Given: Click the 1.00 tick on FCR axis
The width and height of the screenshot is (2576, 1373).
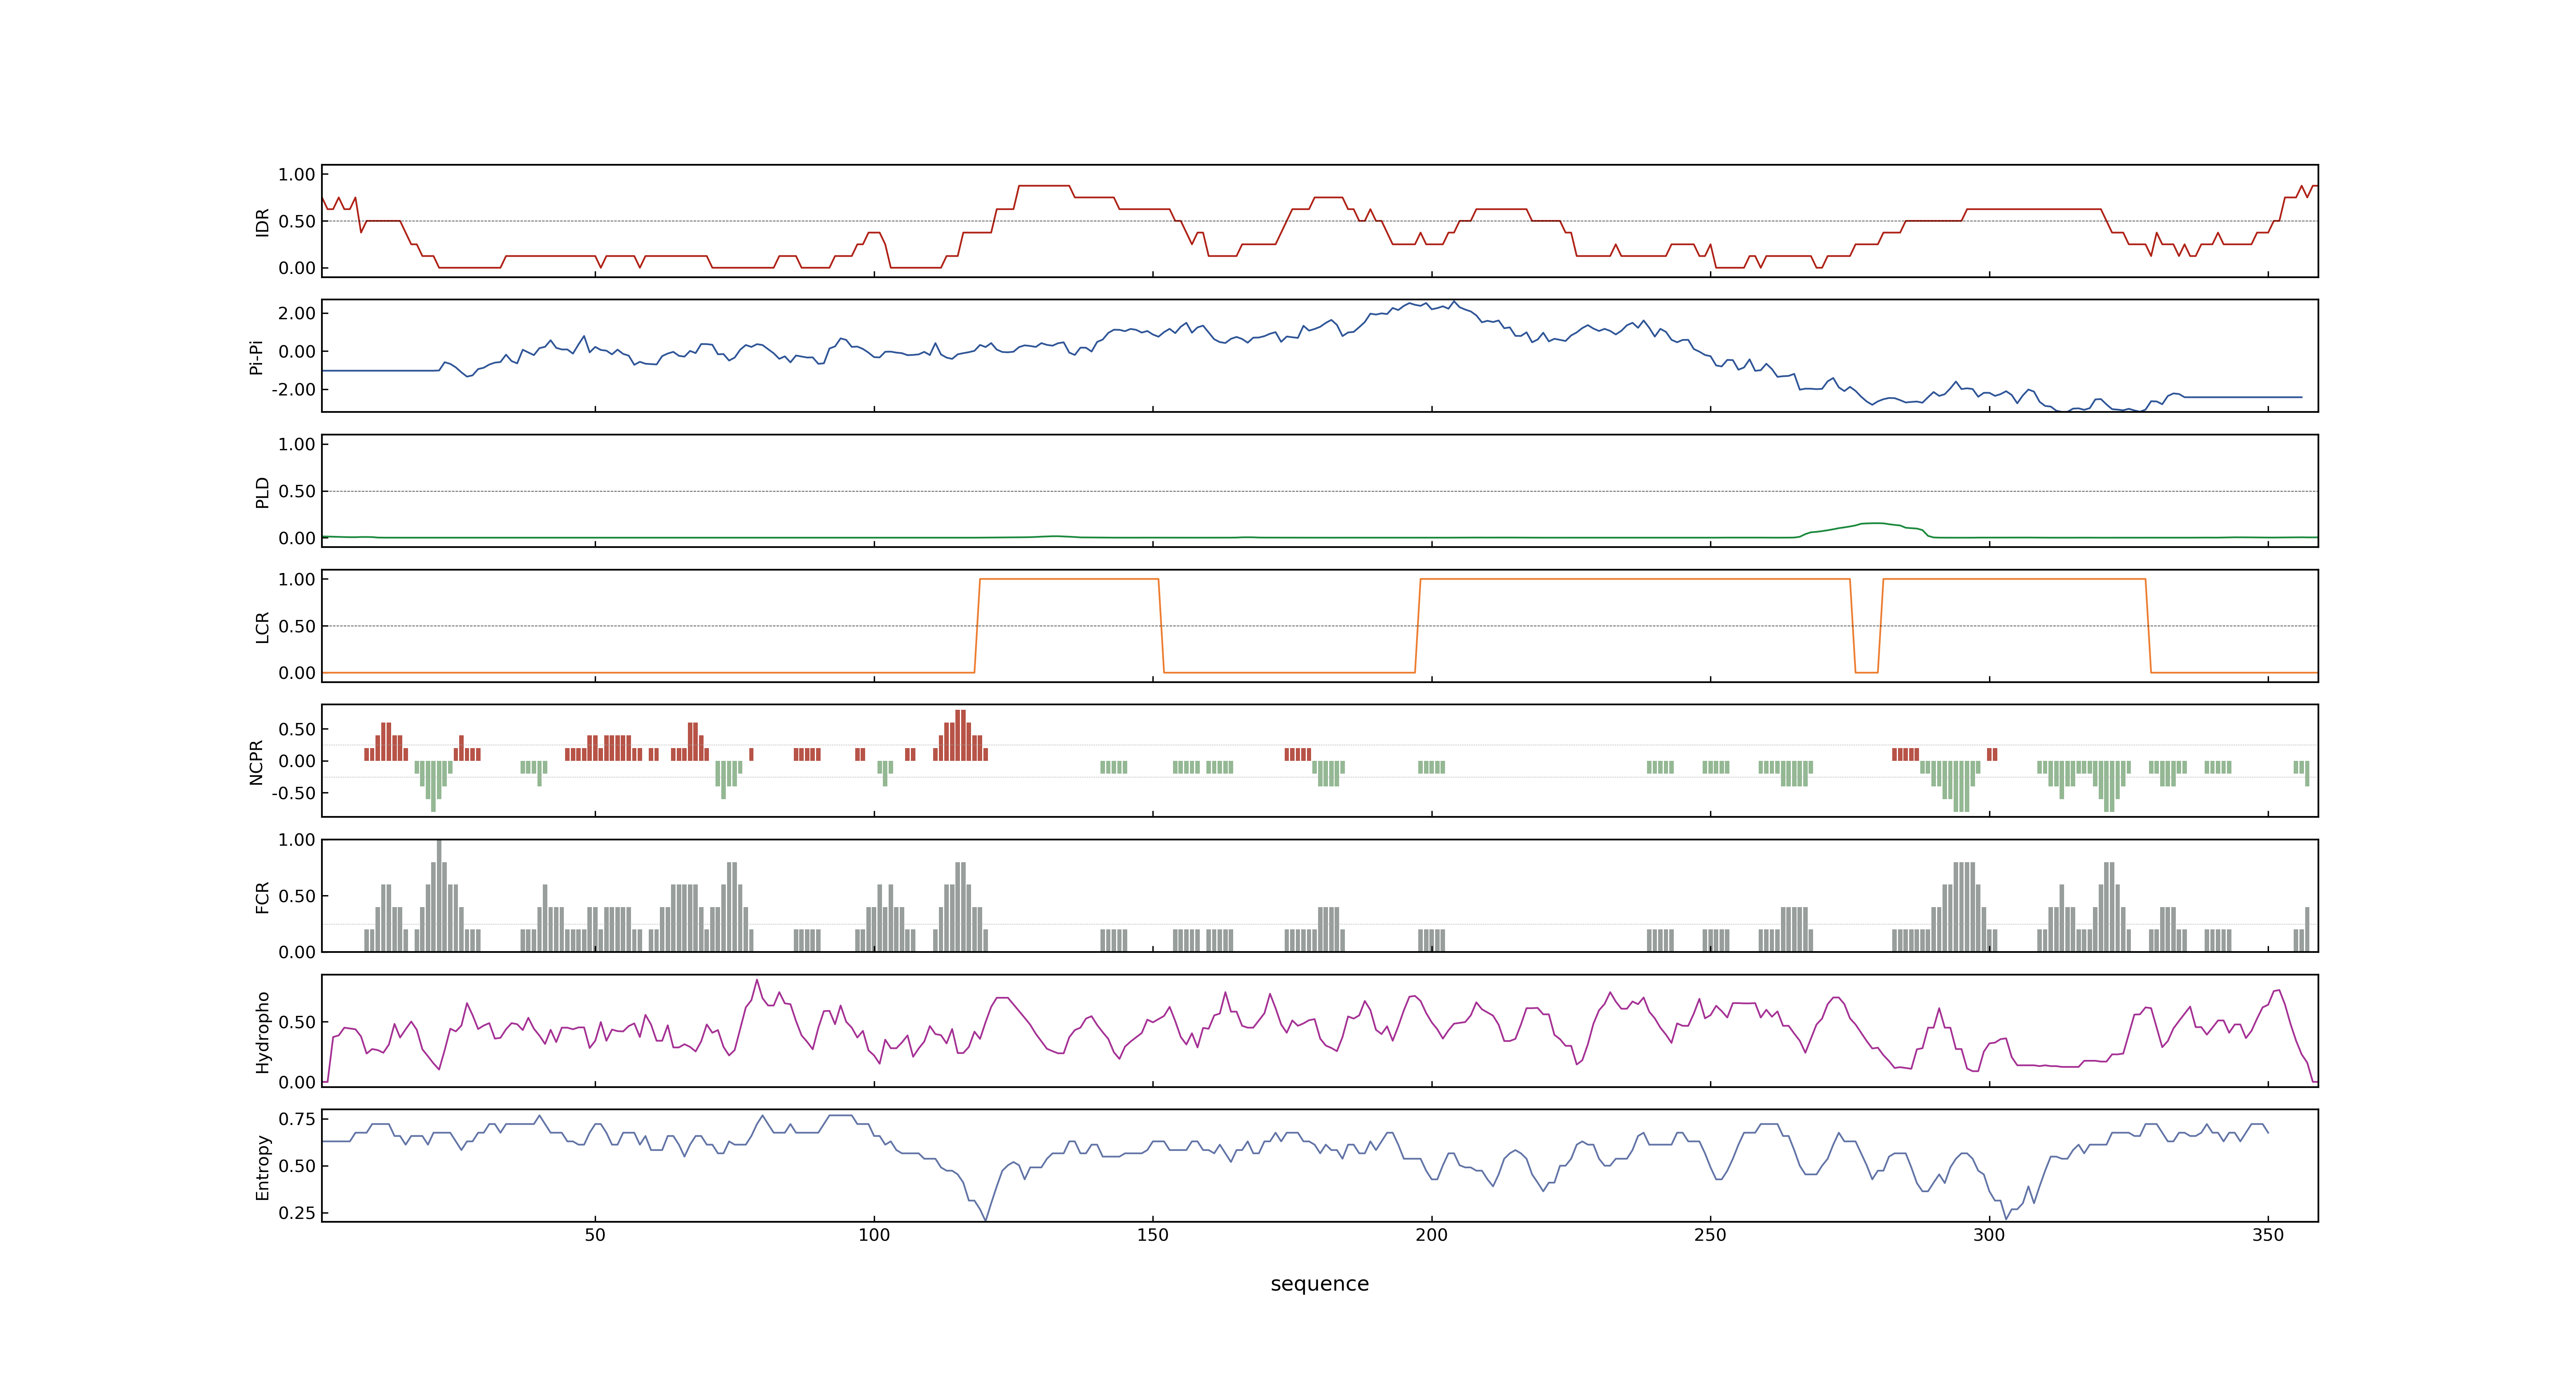Looking at the screenshot, I should [x=297, y=840].
